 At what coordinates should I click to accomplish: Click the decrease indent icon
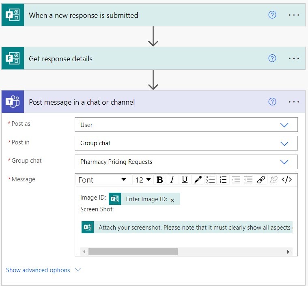pos(248,180)
